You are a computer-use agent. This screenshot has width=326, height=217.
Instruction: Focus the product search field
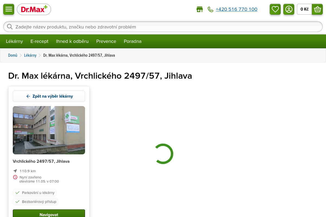(x=163, y=27)
